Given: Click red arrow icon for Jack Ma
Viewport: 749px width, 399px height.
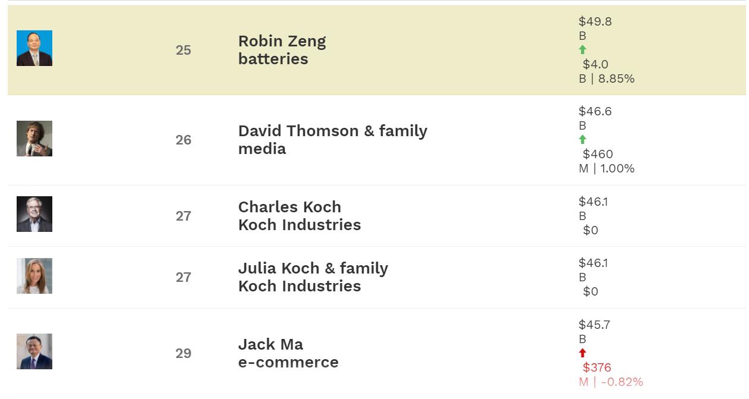Looking at the screenshot, I should (583, 353).
